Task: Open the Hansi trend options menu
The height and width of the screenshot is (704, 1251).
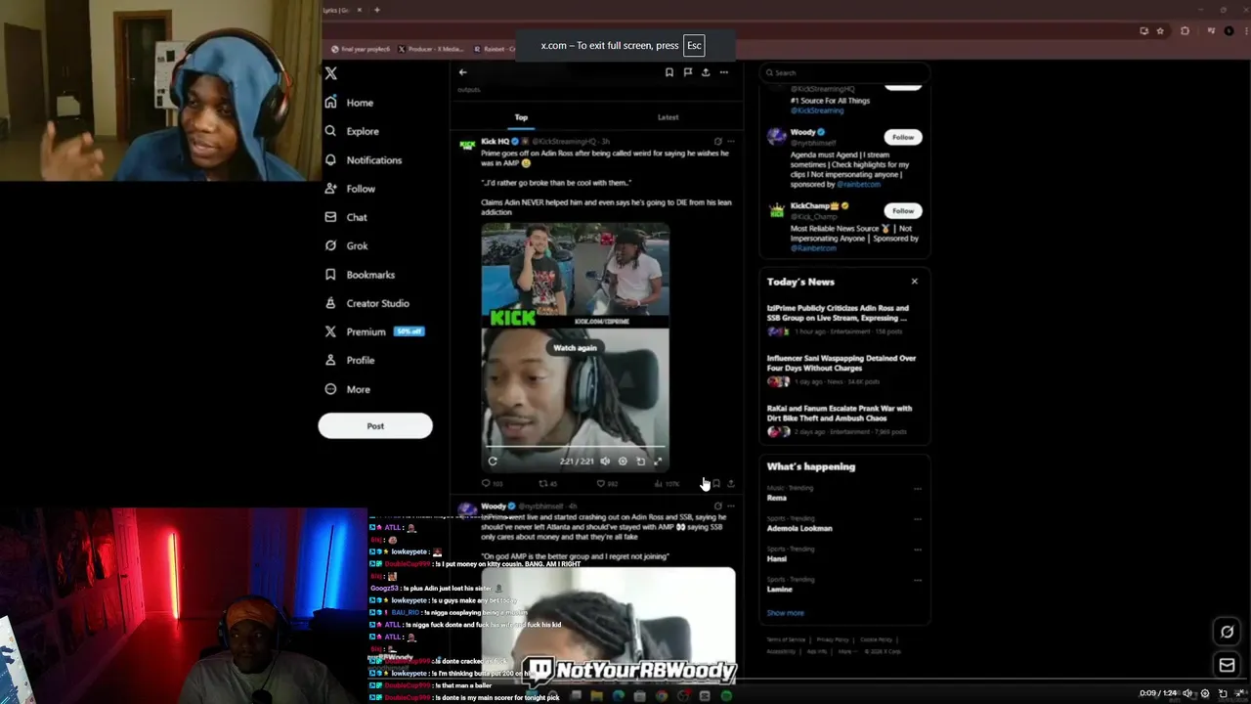Action: 917,550
